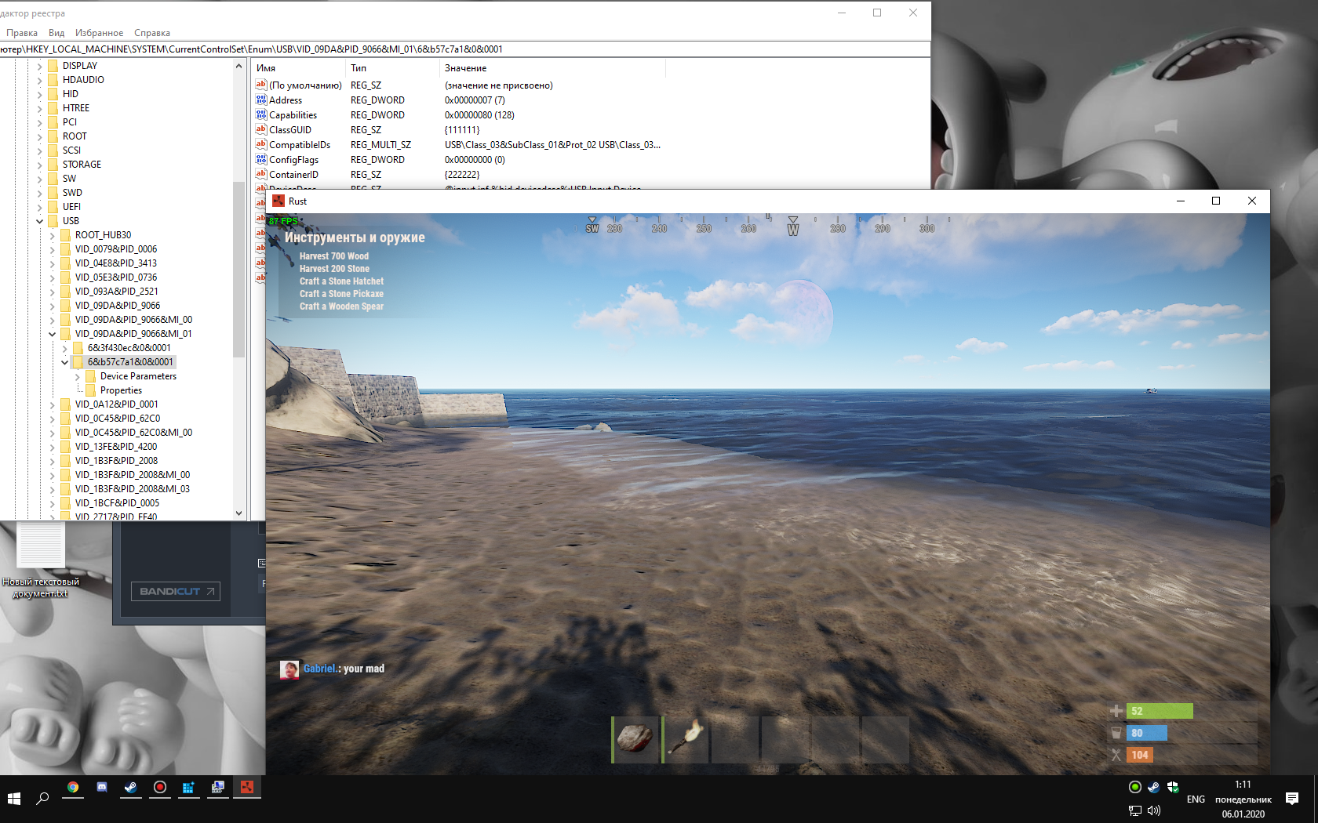Collapse the USB registry key
Viewport: 1318px width, 823px height.
pyautogui.click(x=40, y=221)
